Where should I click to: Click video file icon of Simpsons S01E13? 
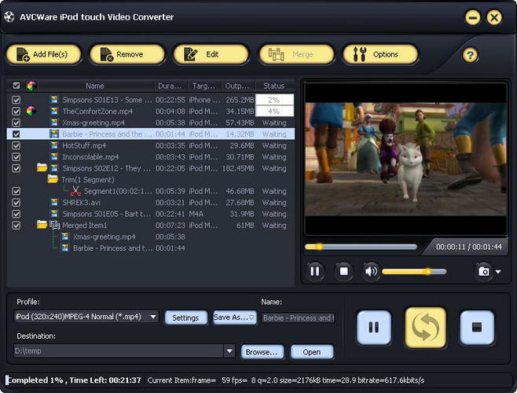pos(54,99)
